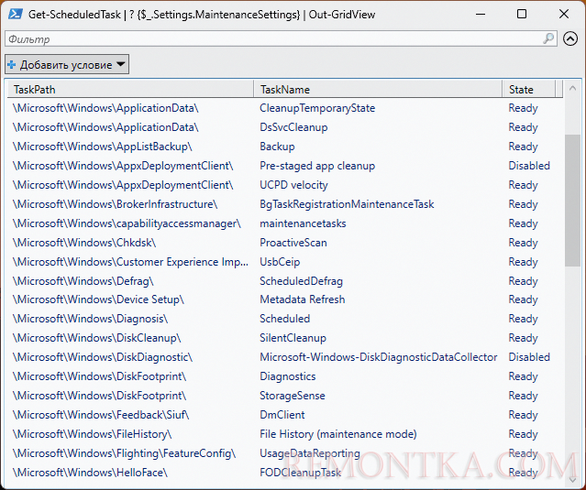Click the \Microsoft\Windows\capabilityaccessmanager\ path
This screenshot has width=586, height=490.
point(127,223)
